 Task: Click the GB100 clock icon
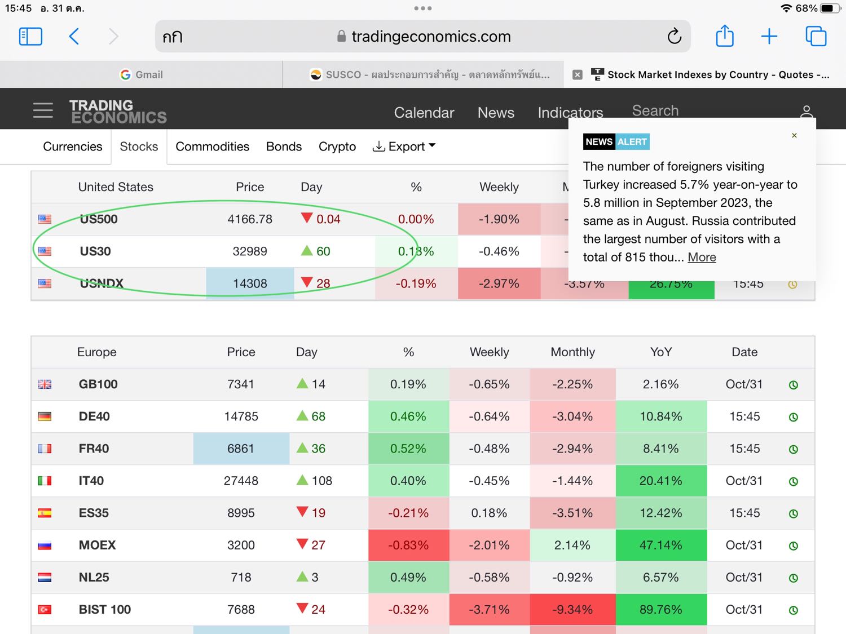click(x=793, y=385)
